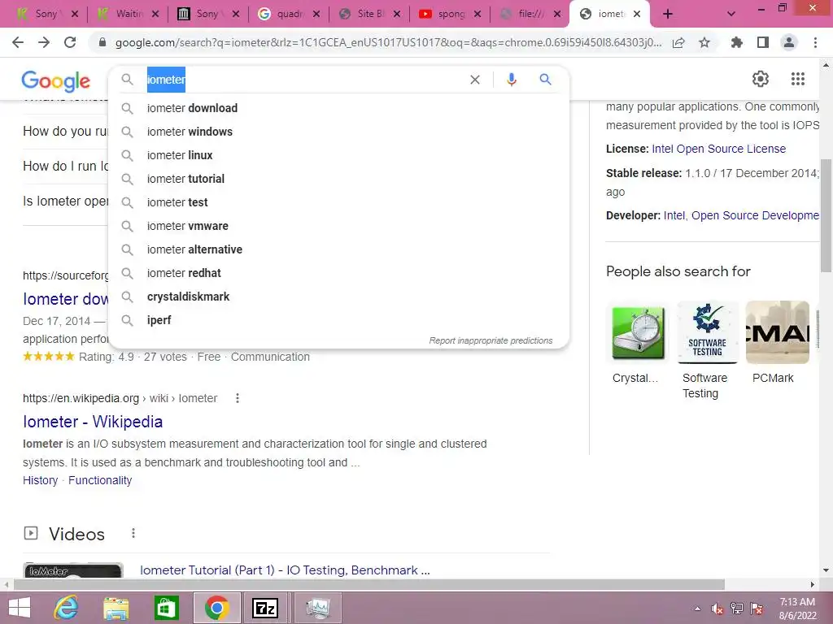Screen dimensions: 833x624
Task: Open Google apps grid
Action: [x=798, y=79]
